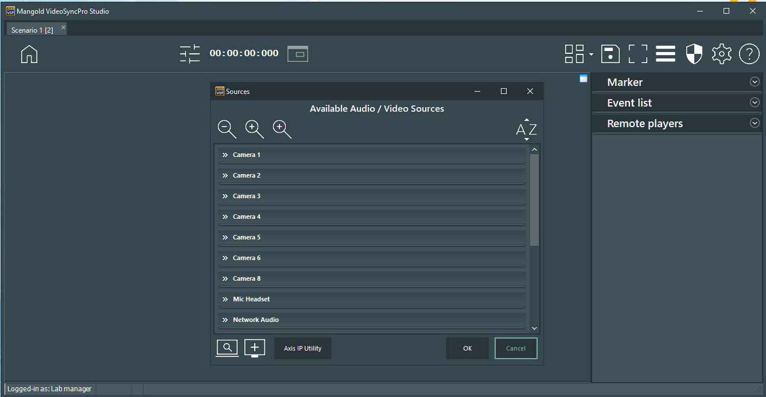The image size is (766, 397).
Task: Expand the Event list panel chevron
Action: [755, 103]
